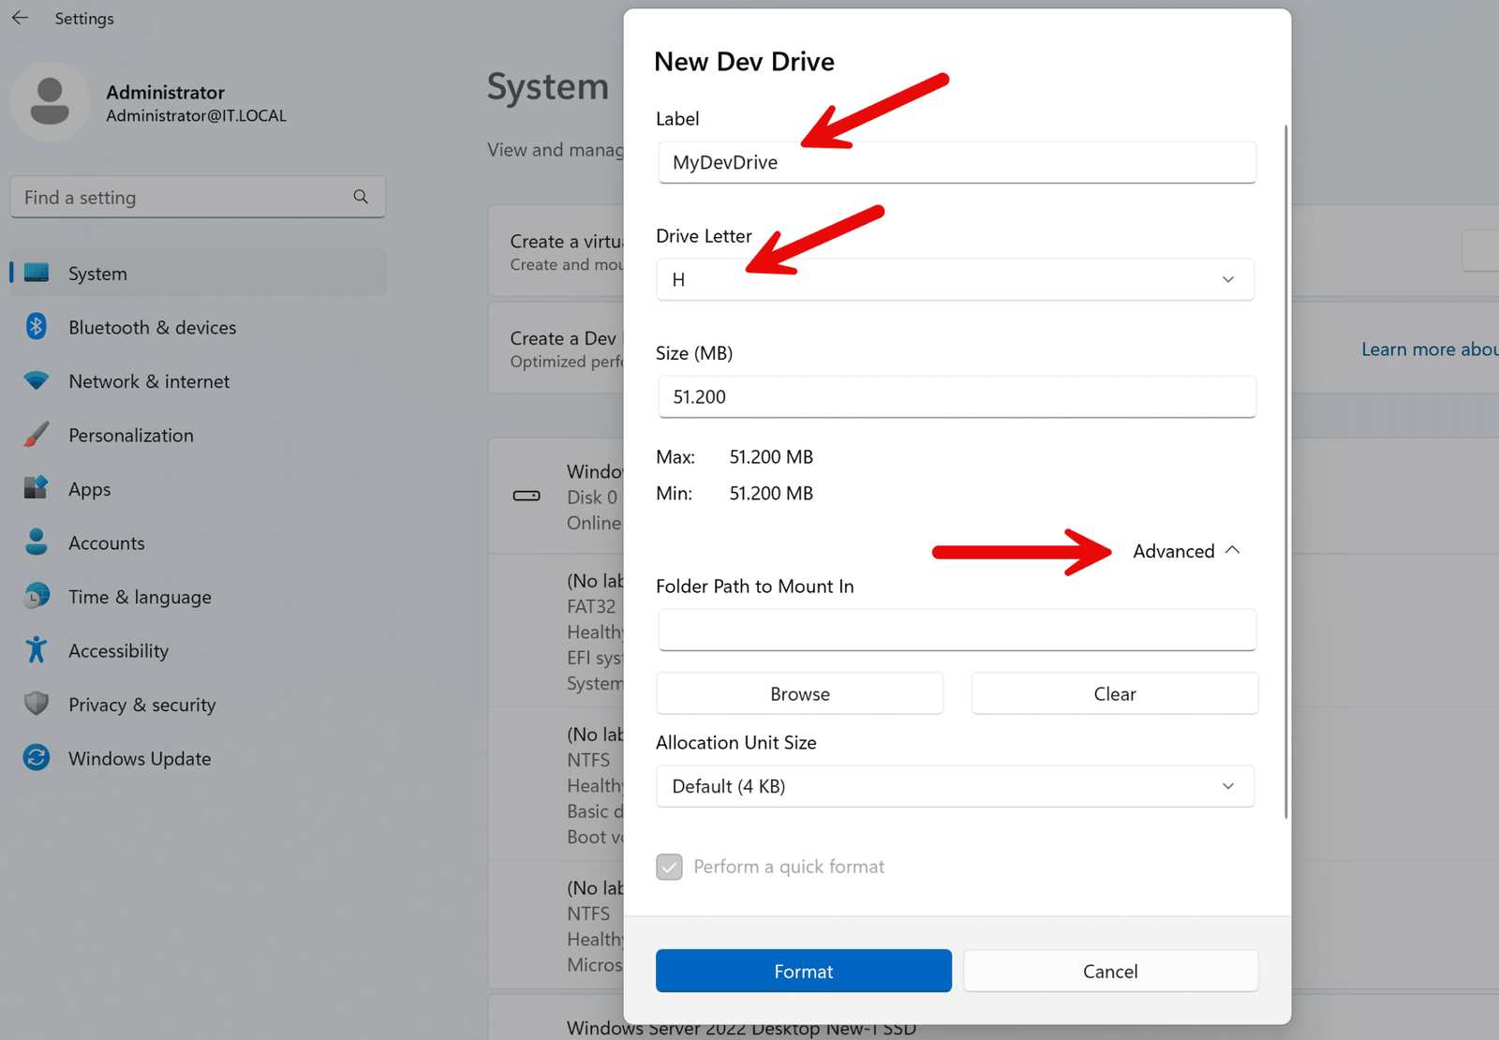
Task: Click the Privacy & security shield icon
Action: tap(36, 704)
